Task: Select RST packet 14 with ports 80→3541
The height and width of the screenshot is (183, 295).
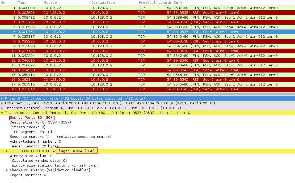Action: pos(147,70)
